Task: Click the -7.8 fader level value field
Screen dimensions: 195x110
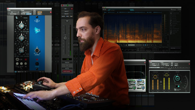Action: click(x=67, y=59)
